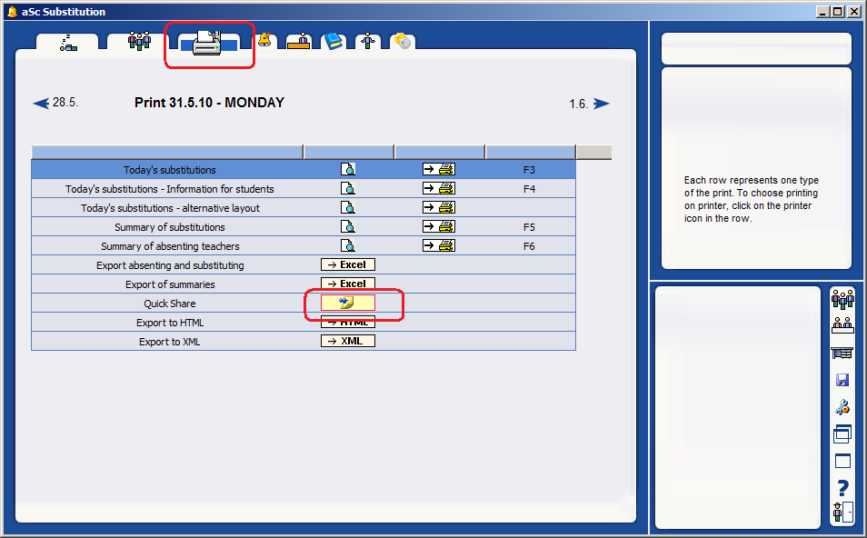
Task: Print Summary of substitutions on printer
Action: 439,226
